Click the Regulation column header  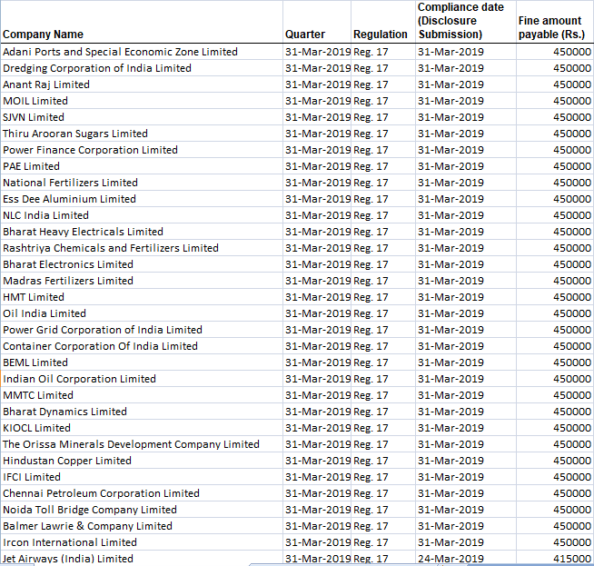tap(381, 35)
